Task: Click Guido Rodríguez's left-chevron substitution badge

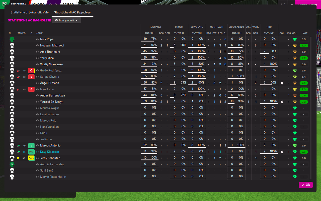Action: (31, 71)
